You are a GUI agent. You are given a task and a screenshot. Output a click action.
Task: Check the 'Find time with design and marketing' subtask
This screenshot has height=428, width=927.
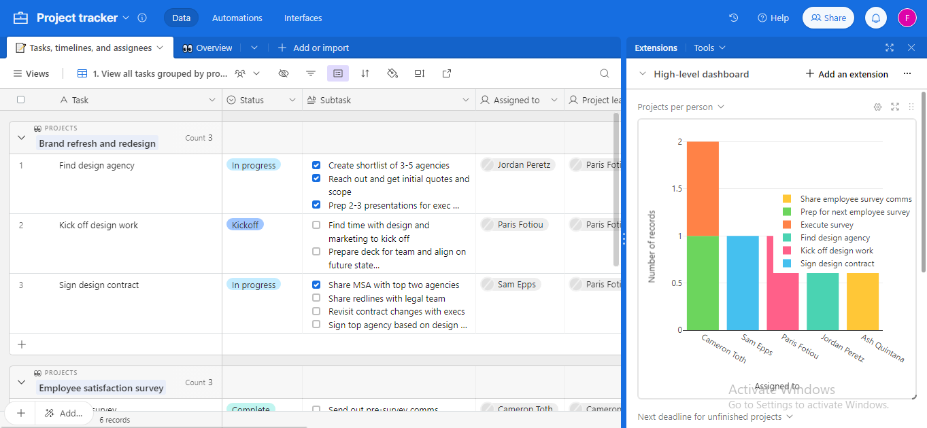coord(316,225)
